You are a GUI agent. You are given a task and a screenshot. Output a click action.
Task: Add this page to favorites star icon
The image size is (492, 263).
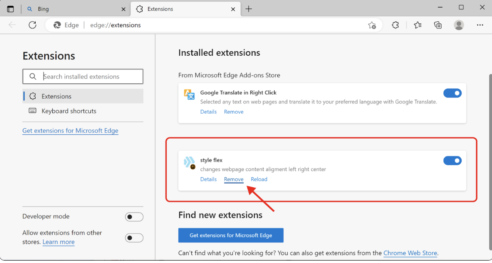click(372, 25)
